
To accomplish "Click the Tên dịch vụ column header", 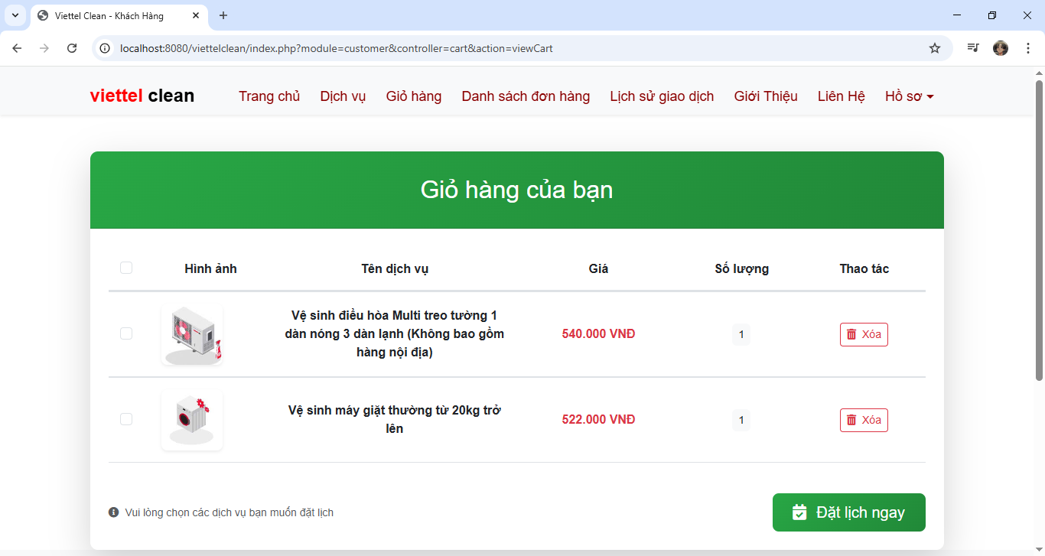I will tap(395, 268).
